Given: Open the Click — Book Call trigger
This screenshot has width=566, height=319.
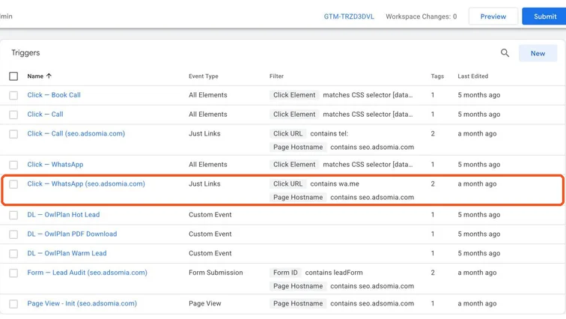Looking at the screenshot, I should coord(54,95).
